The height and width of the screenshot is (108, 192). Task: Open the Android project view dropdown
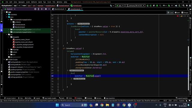(10, 9)
